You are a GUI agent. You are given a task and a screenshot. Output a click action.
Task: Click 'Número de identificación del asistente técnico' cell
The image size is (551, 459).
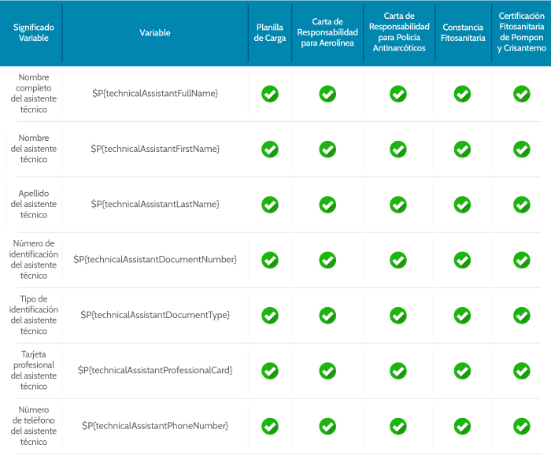[34, 259]
